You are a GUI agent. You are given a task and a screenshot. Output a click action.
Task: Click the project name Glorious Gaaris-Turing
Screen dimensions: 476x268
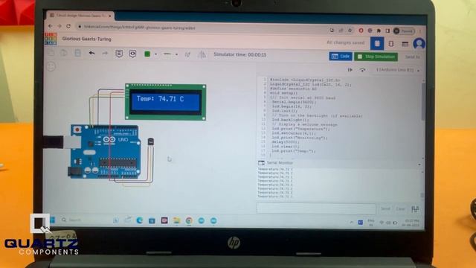86,39
